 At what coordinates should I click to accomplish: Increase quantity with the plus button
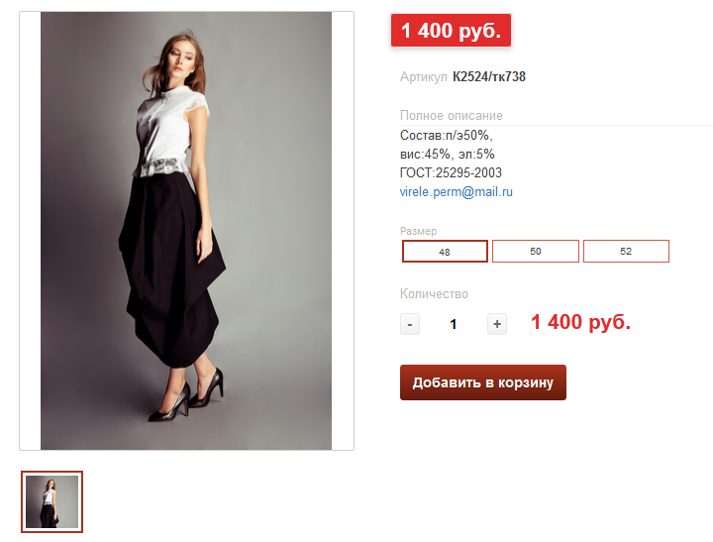tap(497, 324)
